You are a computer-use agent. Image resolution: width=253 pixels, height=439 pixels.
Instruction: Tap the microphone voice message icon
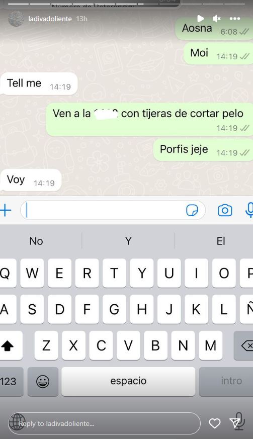coord(249,210)
